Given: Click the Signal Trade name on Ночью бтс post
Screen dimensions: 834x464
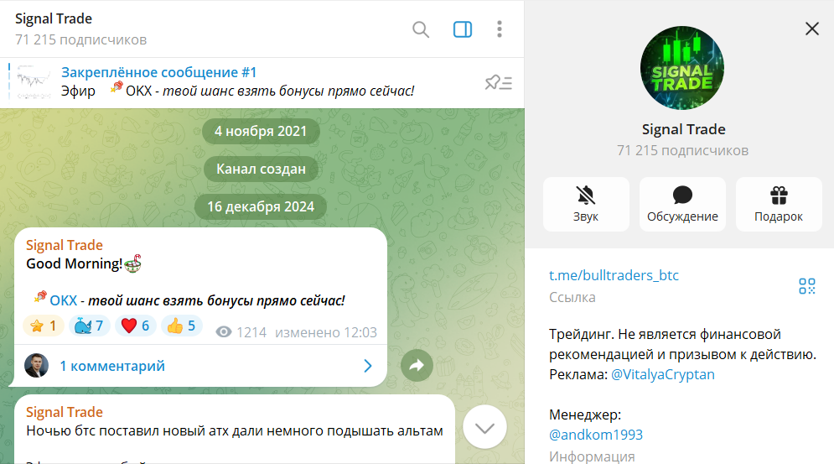Looking at the screenshot, I should click(65, 412).
